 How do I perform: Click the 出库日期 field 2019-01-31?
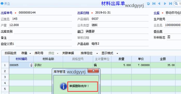(x=121, y=13)
